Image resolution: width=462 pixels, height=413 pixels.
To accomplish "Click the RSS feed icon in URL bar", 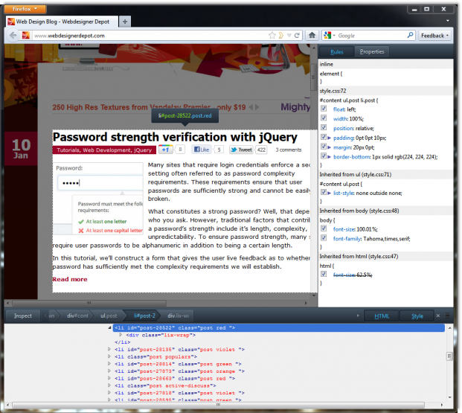I will click(281, 36).
